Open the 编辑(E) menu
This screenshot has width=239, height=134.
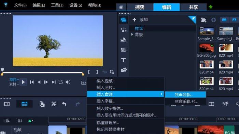coord(39,5)
